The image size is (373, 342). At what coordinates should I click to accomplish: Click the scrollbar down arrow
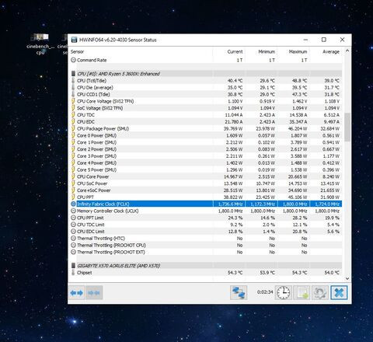(x=347, y=278)
